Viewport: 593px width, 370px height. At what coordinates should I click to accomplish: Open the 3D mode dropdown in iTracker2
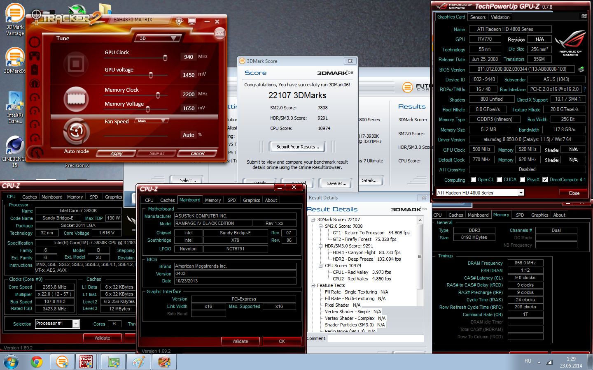point(158,38)
